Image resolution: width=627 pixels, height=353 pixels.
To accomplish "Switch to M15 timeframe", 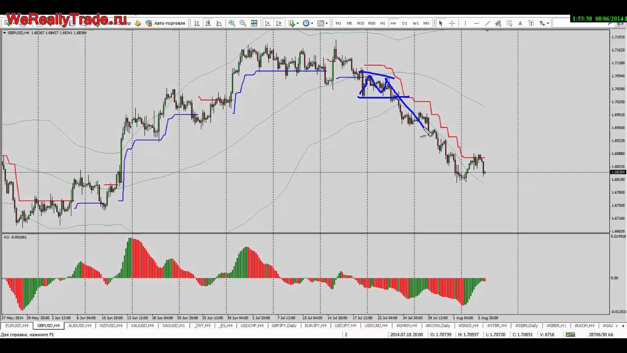I will [361, 23].
